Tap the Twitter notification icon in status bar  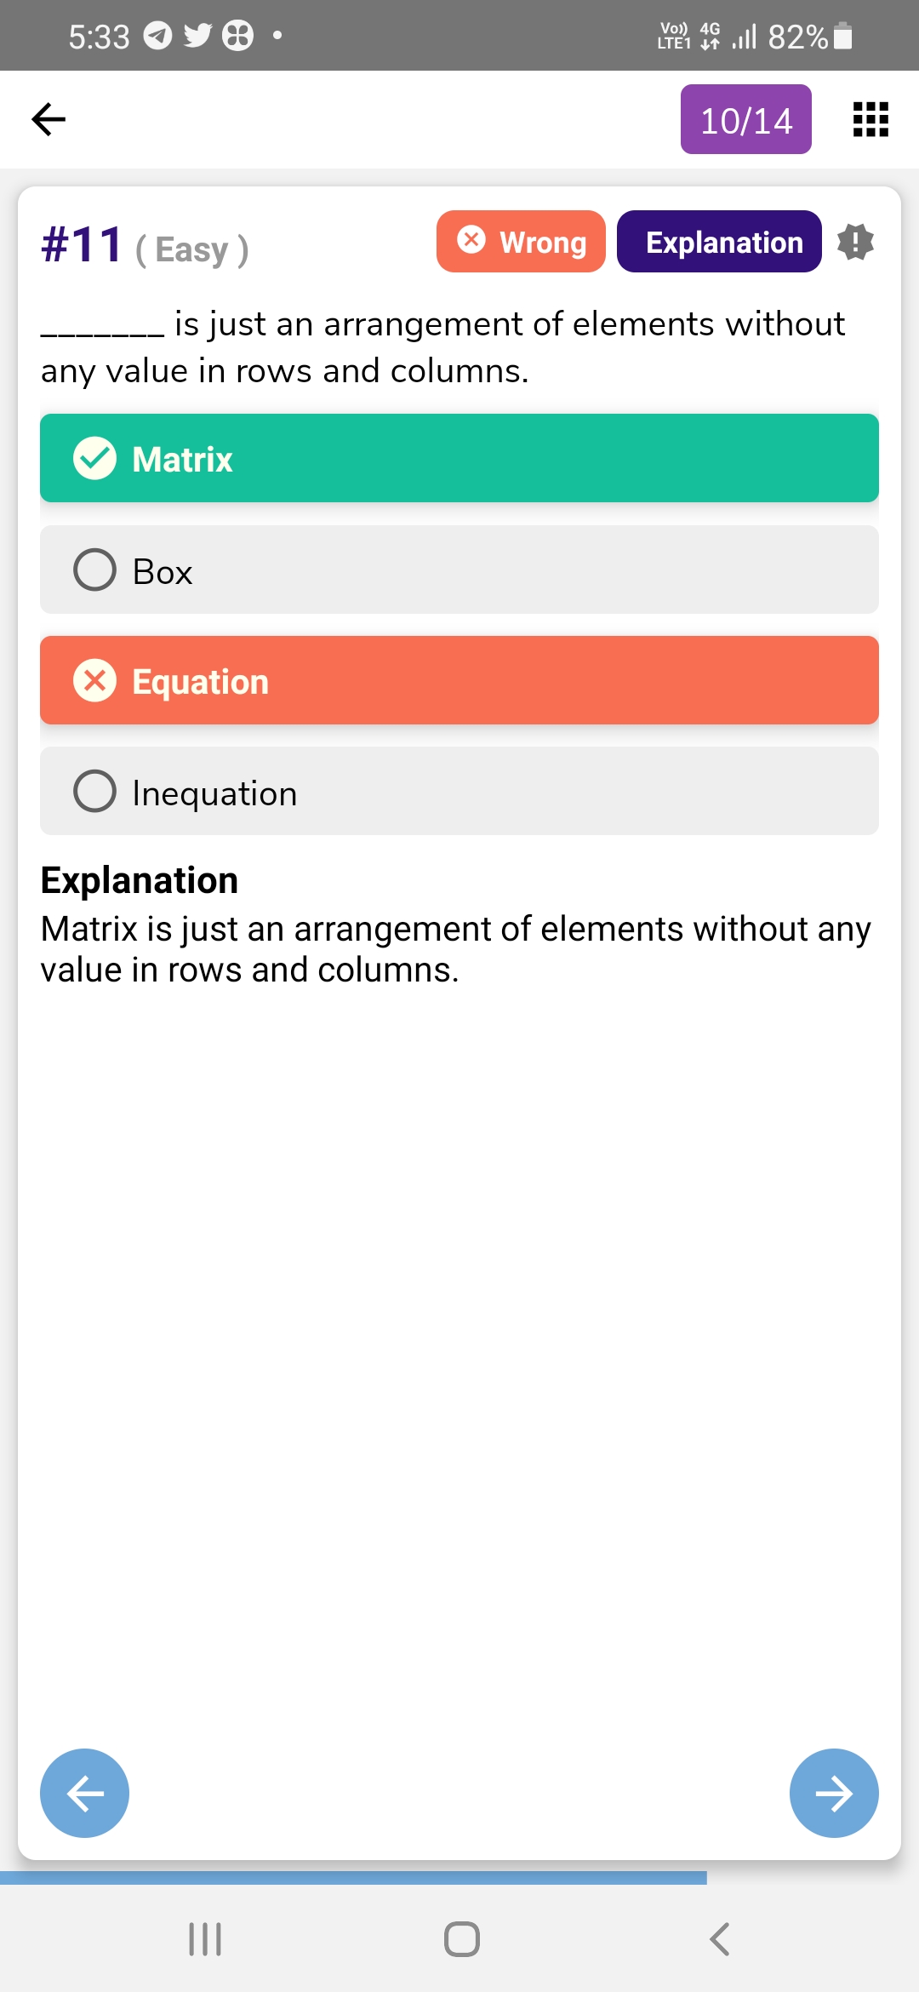click(197, 36)
